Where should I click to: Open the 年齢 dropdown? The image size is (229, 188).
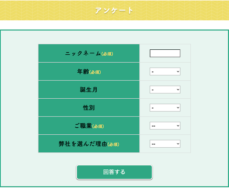pos(165,71)
